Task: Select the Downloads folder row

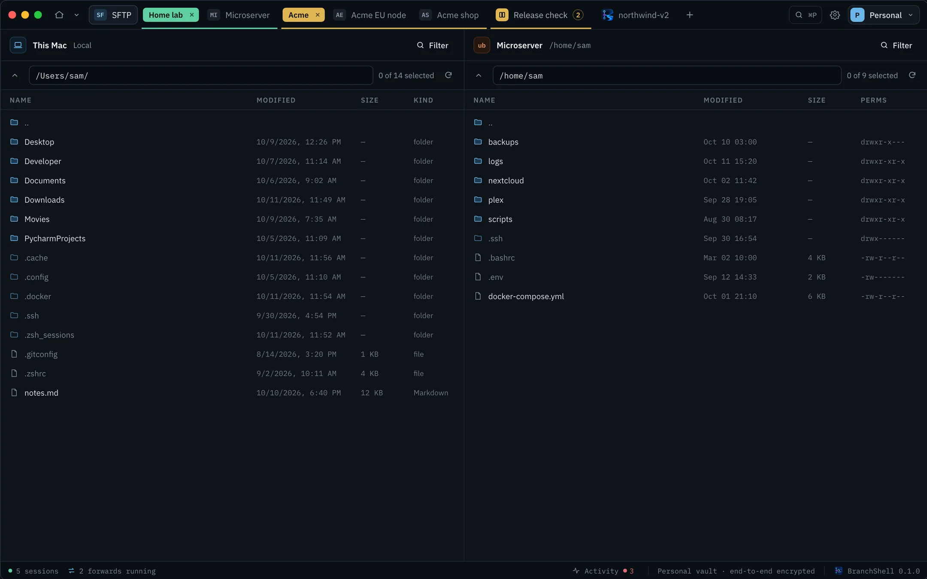Action: pos(232,200)
